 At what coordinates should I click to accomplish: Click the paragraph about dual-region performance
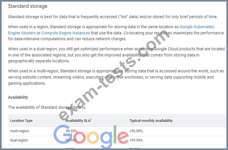point(116,55)
